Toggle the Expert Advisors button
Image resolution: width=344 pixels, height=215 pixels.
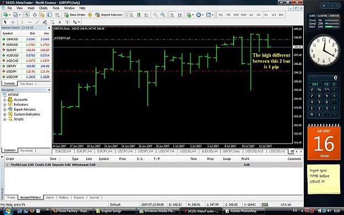pos(109,15)
